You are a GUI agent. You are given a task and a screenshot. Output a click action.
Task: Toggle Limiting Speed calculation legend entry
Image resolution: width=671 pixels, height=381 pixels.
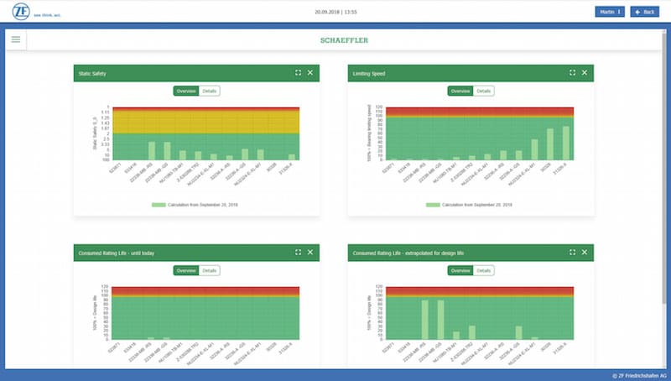[x=470, y=204]
